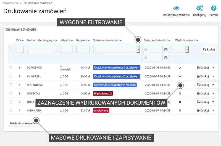Open calendar for Od date
221x146 pixels.
(x=166, y=50)
